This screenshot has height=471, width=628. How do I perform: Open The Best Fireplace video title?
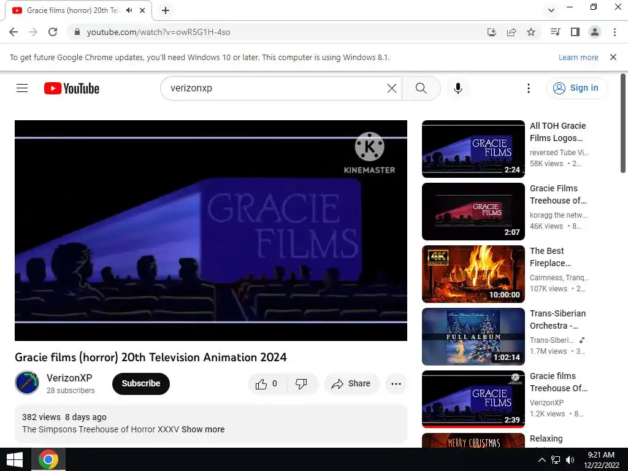[552, 257]
